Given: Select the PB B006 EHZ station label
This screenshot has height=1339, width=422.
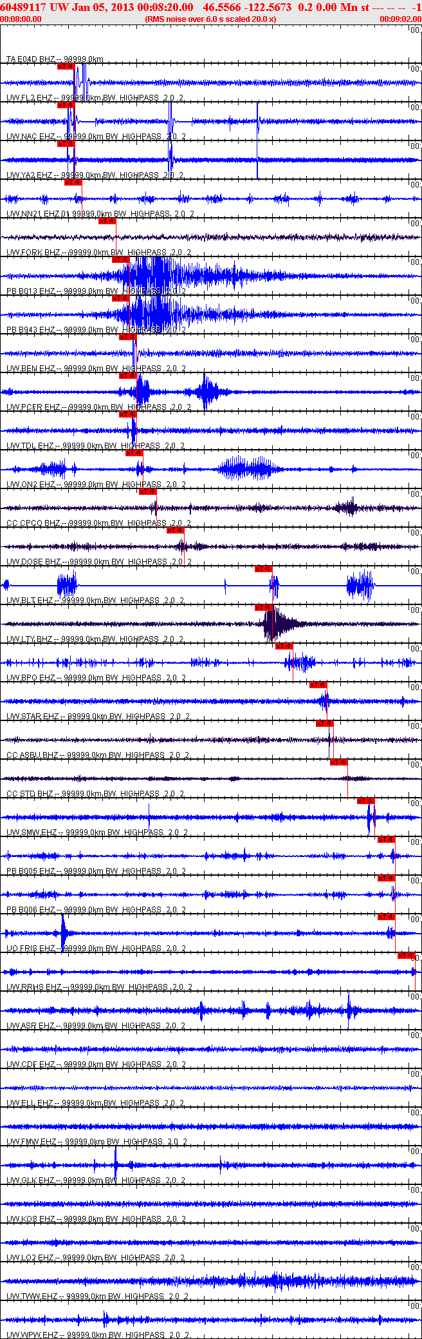Looking at the screenshot, I should (x=31, y=910).
